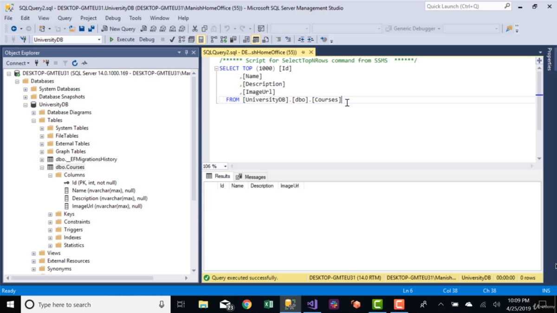The image size is (557, 313).
Task: Click Object Explorer disconnect plug icon
Action: click(x=46, y=63)
